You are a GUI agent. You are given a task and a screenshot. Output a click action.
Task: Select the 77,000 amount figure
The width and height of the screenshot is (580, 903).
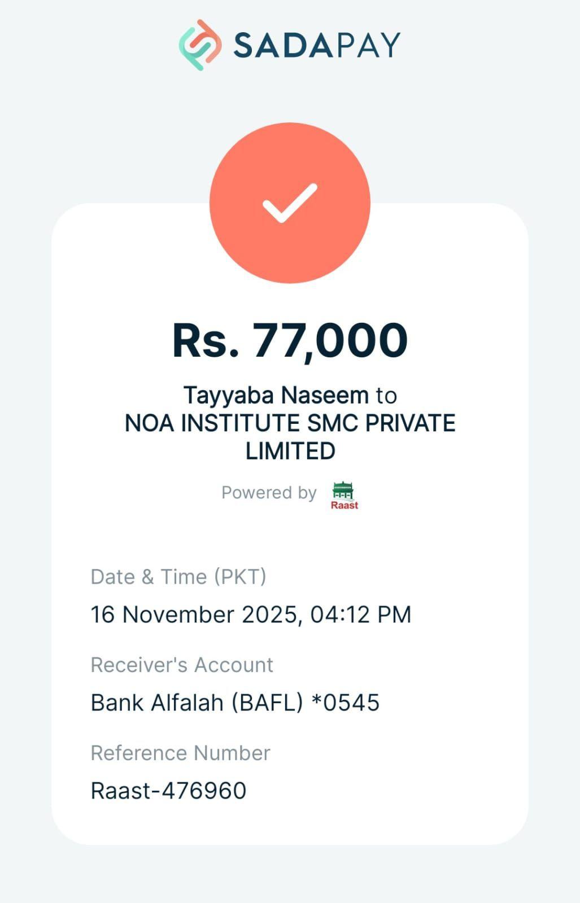(330, 340)
